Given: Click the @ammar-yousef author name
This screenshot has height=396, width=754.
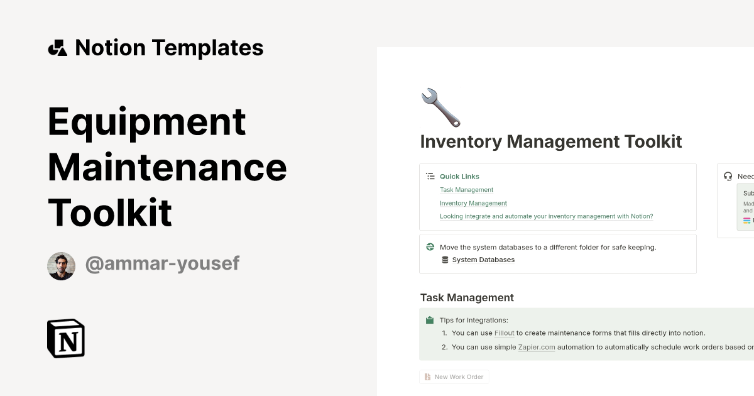Looking at the screenshot, I should tap(162, 263).
